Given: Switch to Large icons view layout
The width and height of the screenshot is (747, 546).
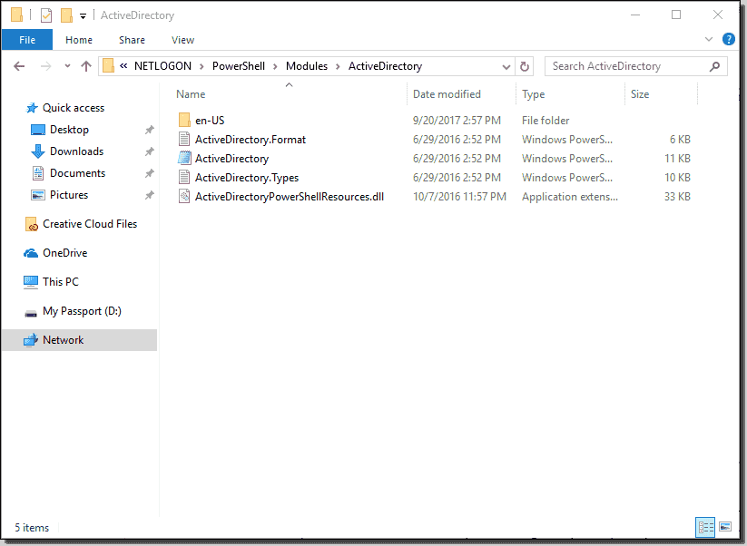Looking at the screenshot, I should [725, 526].
